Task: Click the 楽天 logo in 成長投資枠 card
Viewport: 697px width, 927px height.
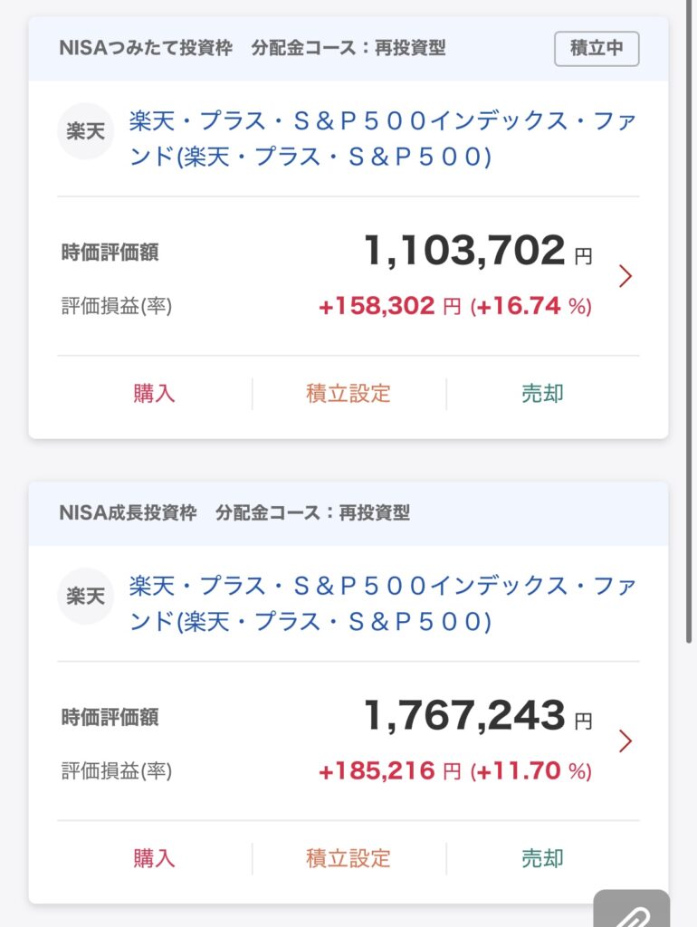Action: tap(85, 596)
